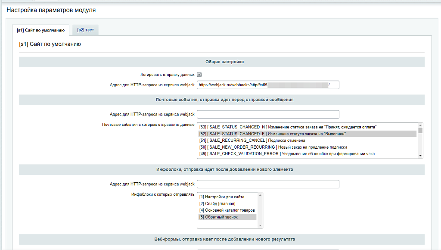This screenshot has height=250, width=441.
Task: Select the [49] SALE_CHECK_VALIDATION_ERROR event
Action: [287, 154]
